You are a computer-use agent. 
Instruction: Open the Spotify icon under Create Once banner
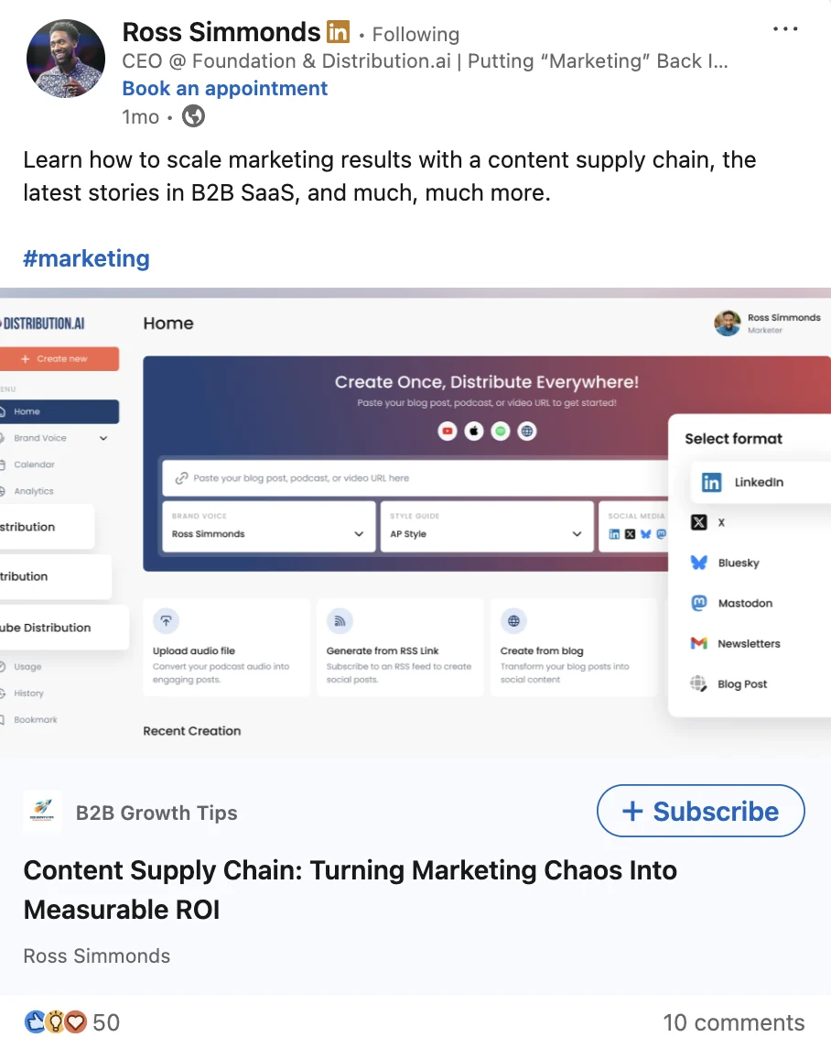500,431
